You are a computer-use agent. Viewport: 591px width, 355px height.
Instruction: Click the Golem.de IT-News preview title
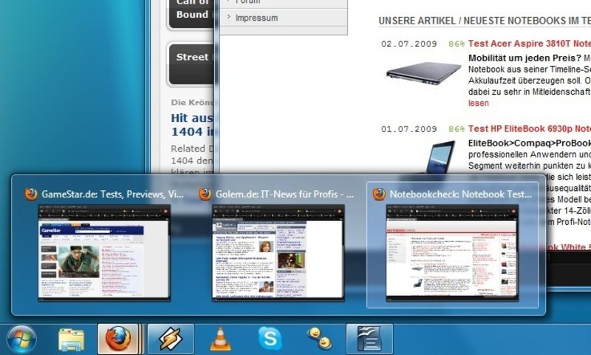[284, 195]
